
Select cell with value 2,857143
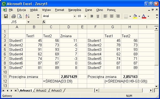[x=130, y=77]
